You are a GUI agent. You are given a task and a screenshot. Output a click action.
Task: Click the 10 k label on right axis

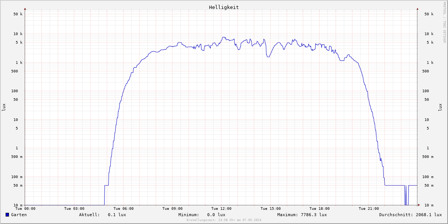[x=429, y=34]
